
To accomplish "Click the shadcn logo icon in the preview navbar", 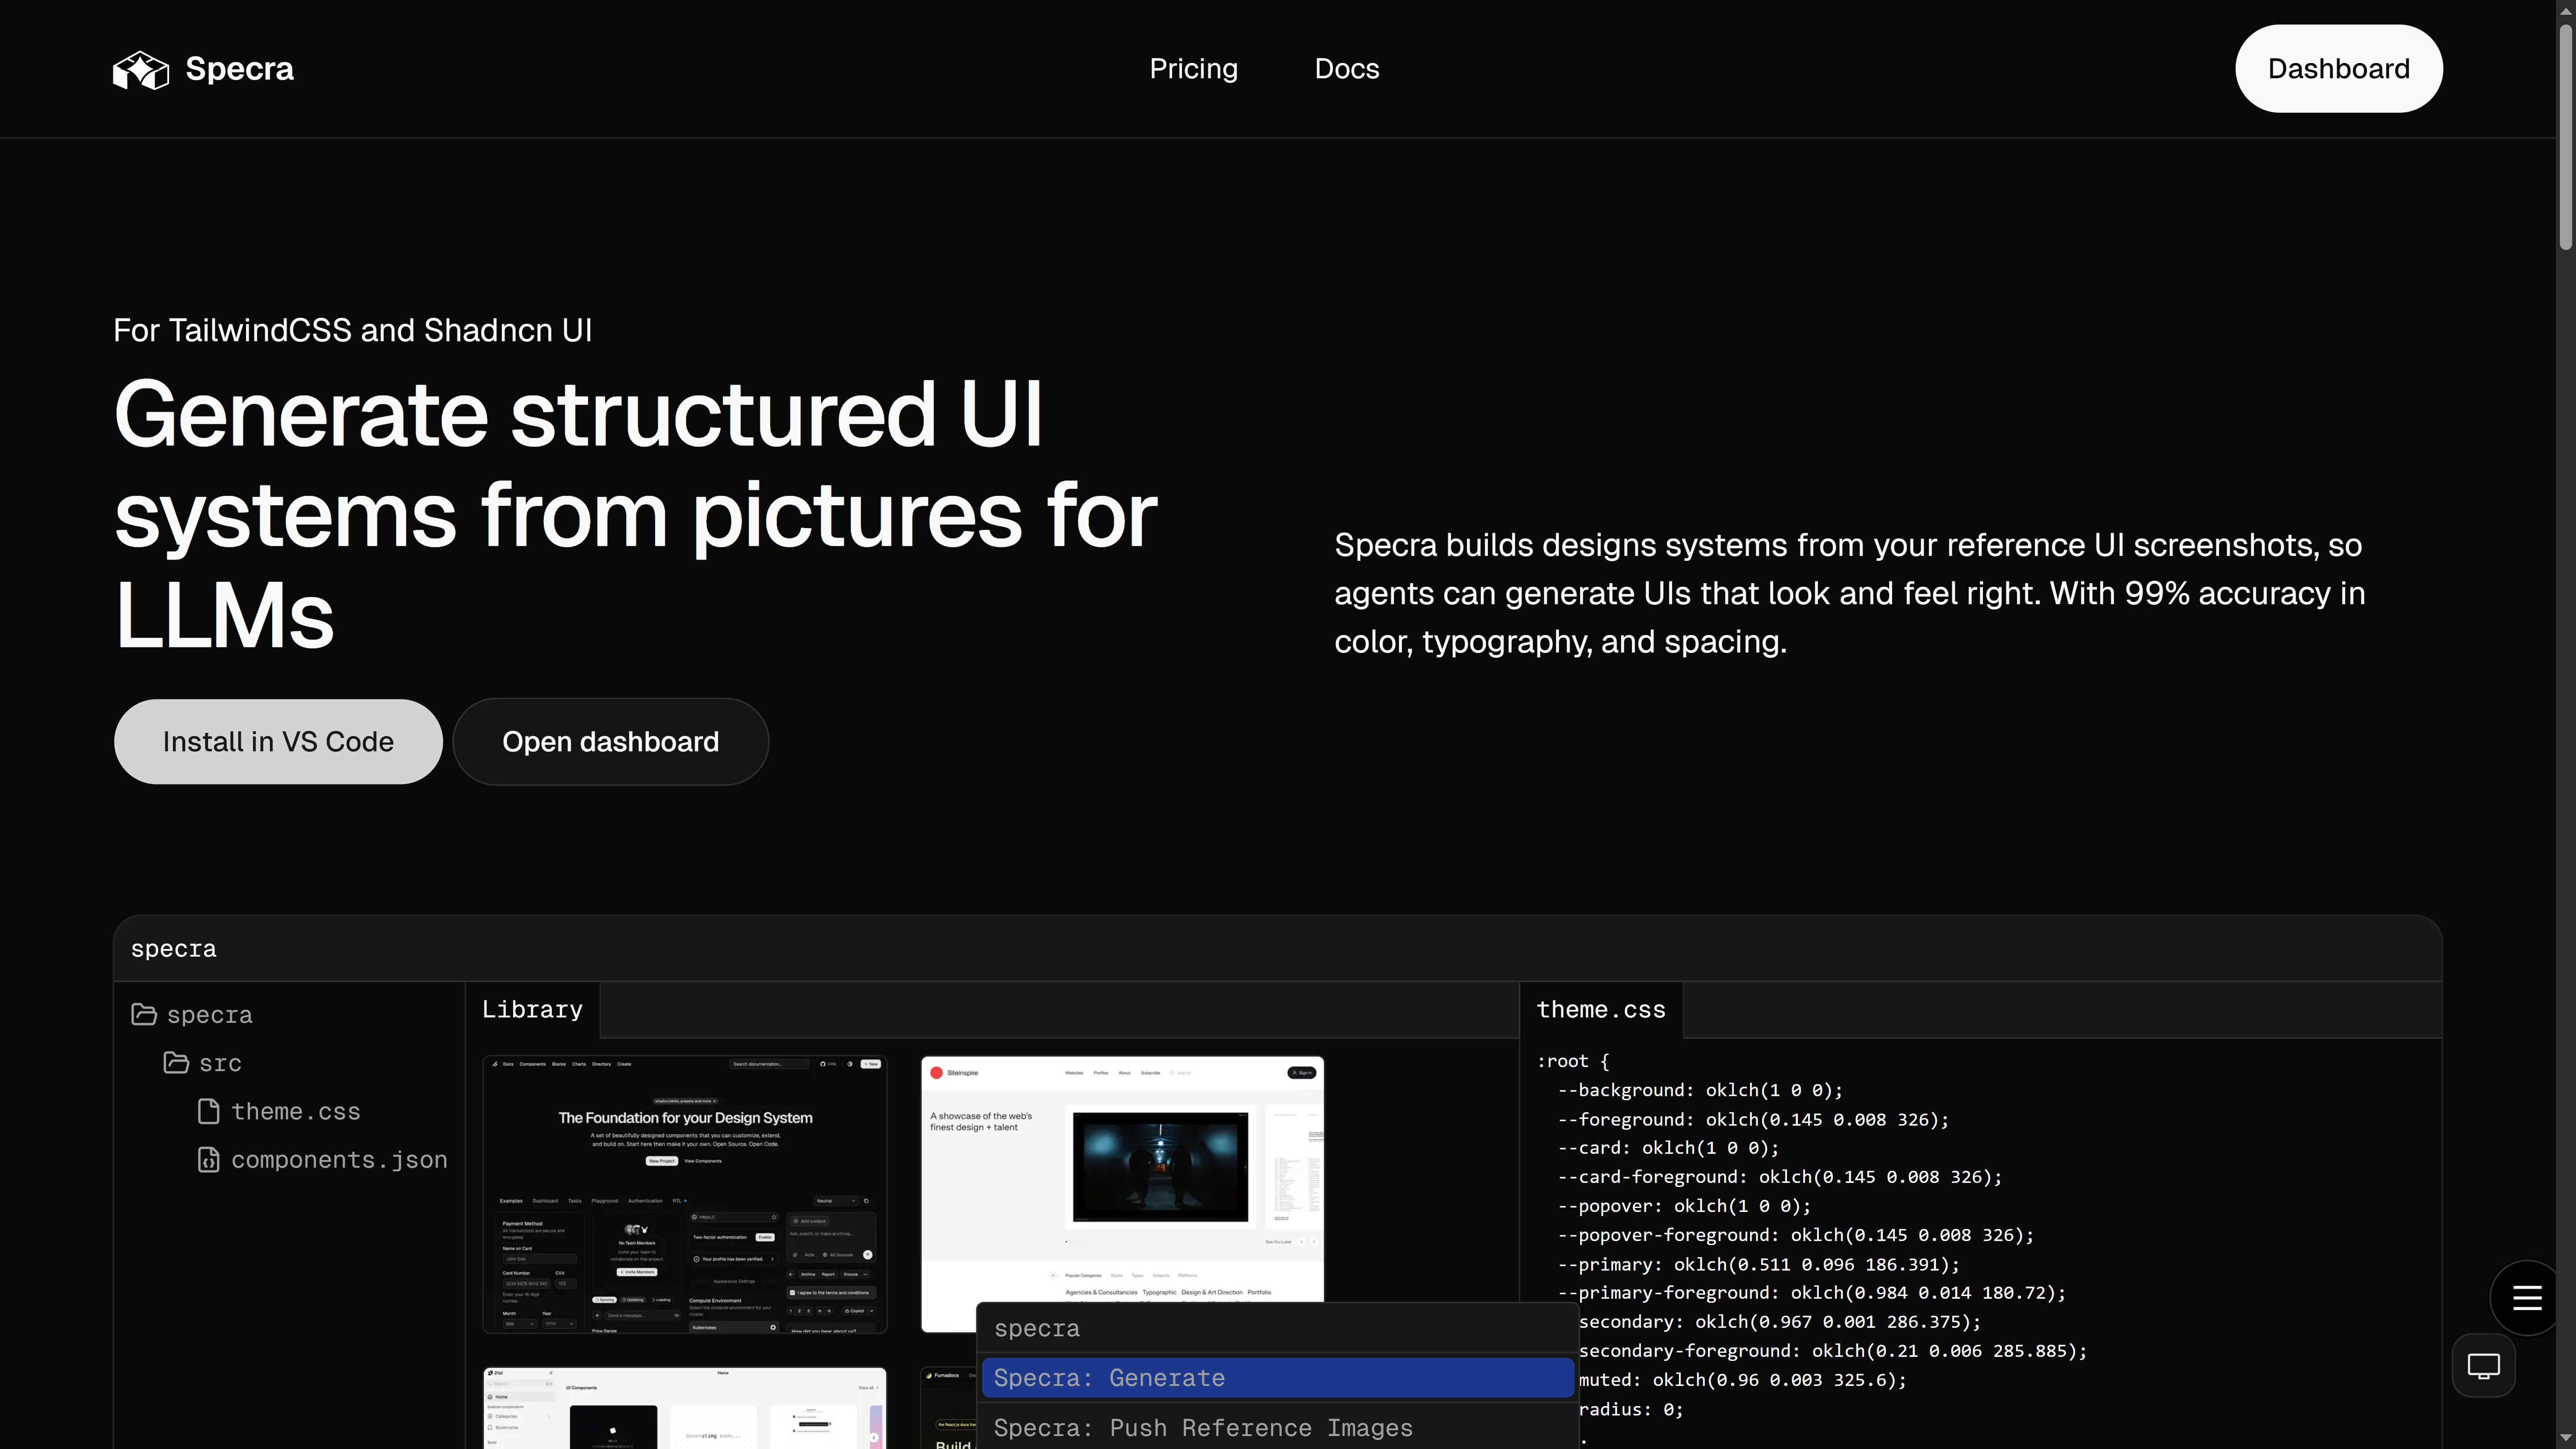I will tap(495, 1064).
